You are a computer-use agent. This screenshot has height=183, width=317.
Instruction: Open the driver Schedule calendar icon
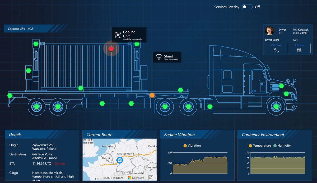[299, 50]
